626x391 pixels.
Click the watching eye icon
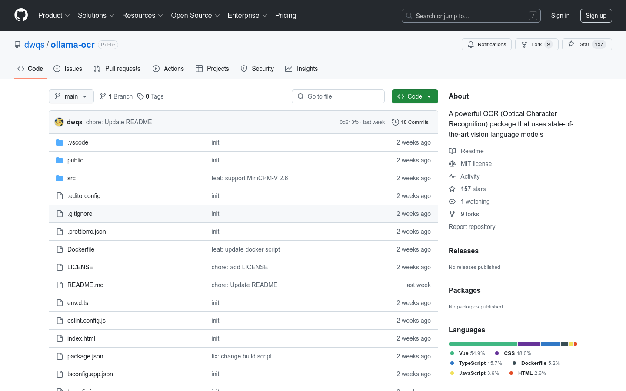coord(452,202)
